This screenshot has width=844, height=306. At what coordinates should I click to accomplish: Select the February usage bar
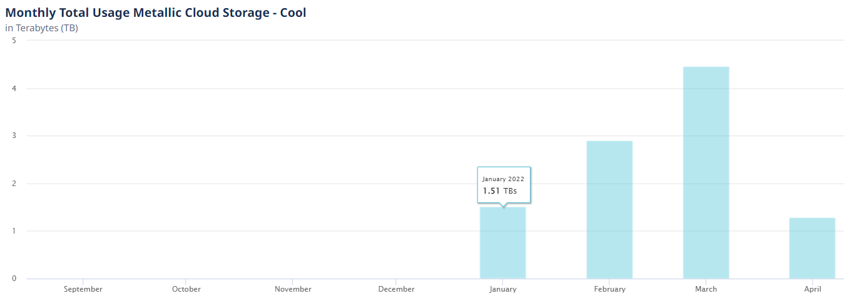click(x=609, y=210)
